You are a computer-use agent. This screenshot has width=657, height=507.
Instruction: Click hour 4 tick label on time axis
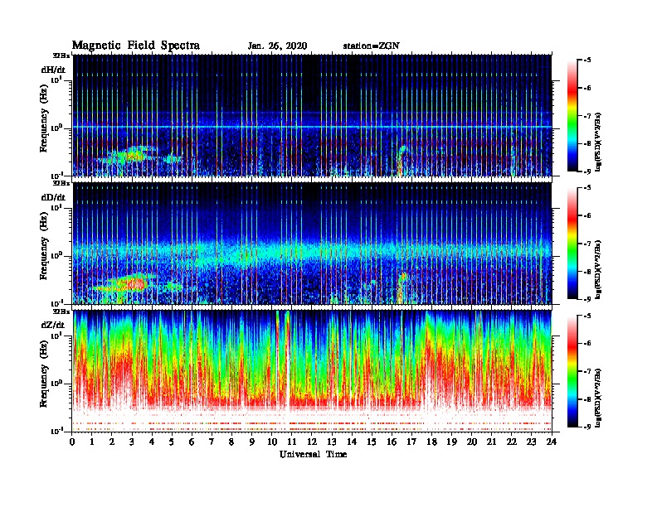152,442
